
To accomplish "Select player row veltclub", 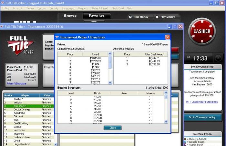I will pos(29,102).
